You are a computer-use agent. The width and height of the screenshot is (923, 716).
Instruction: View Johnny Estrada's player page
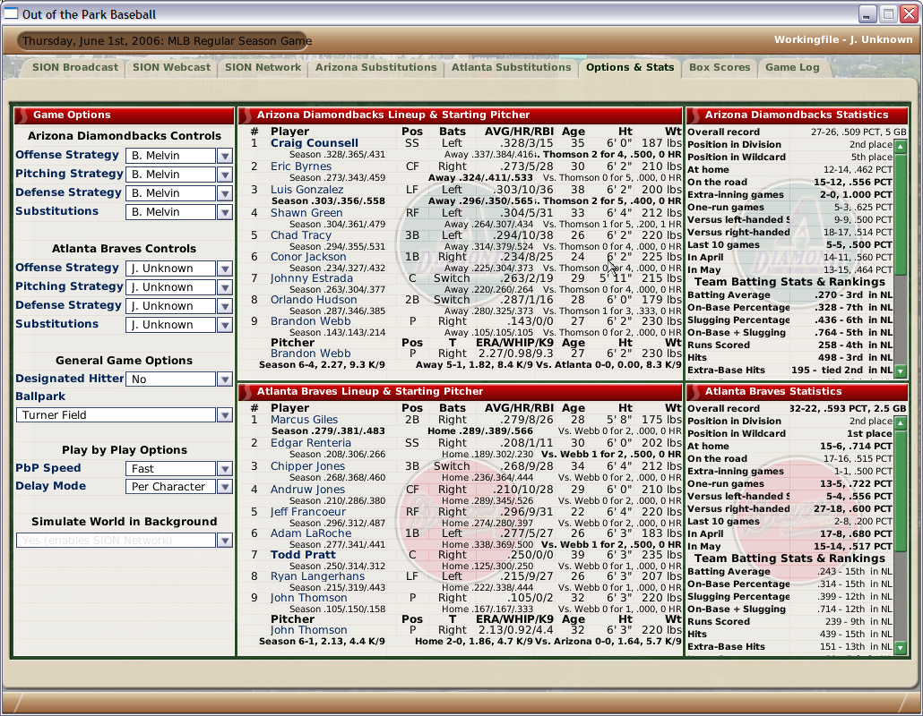click(x=311, y=278)
